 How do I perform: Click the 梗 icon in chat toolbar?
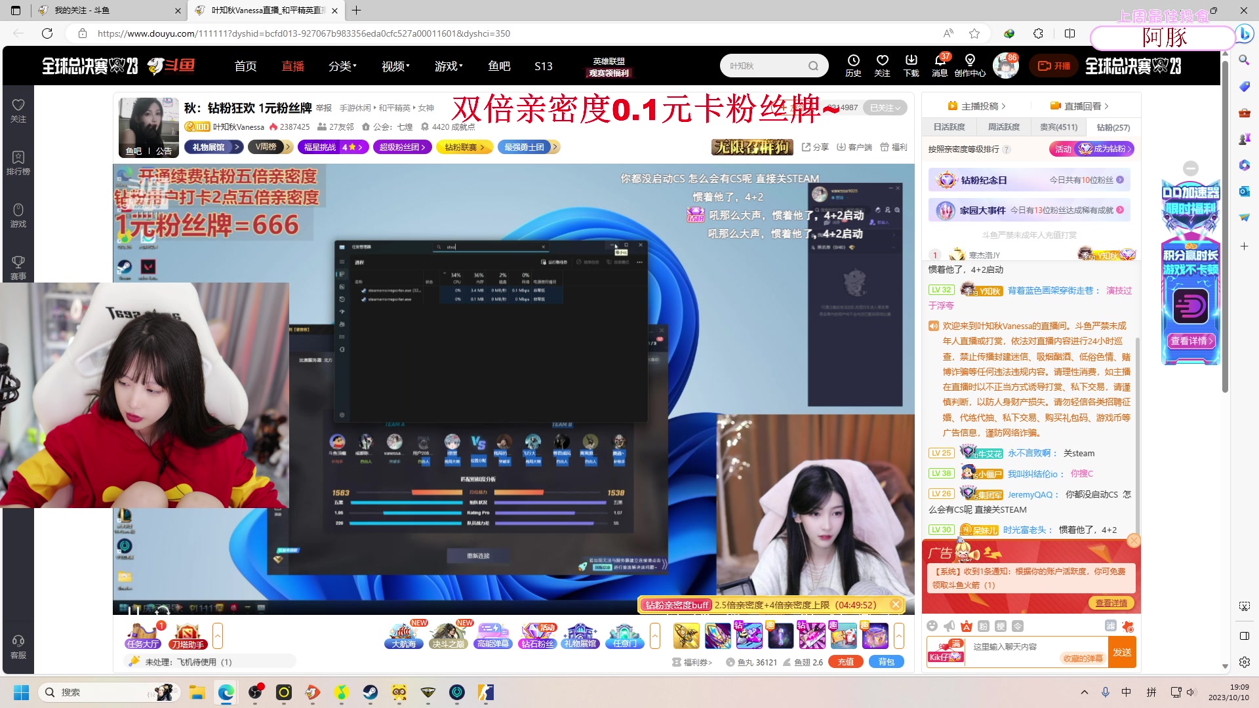[1000, 626]
